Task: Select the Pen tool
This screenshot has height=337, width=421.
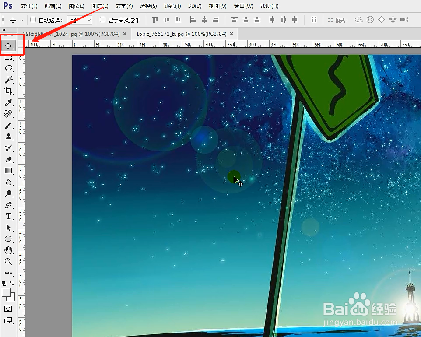Action: click(8, 205)
